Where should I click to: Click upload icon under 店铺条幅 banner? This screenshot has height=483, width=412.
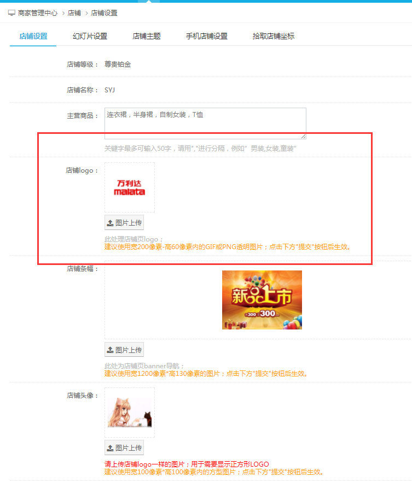(110, 350)
